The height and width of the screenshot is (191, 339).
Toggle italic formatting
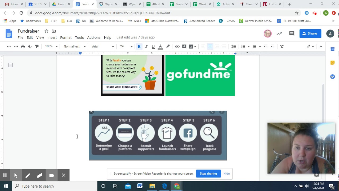pos(146,46)
